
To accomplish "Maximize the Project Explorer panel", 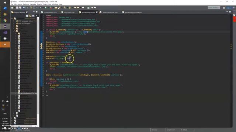I will coord(37,12).
